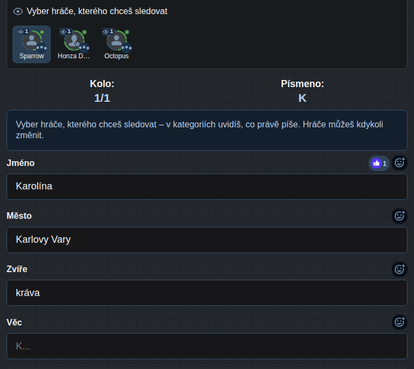Add emoji reaction to Jméno
Viewport: 414px width, 369px height.
coord(399,163)
